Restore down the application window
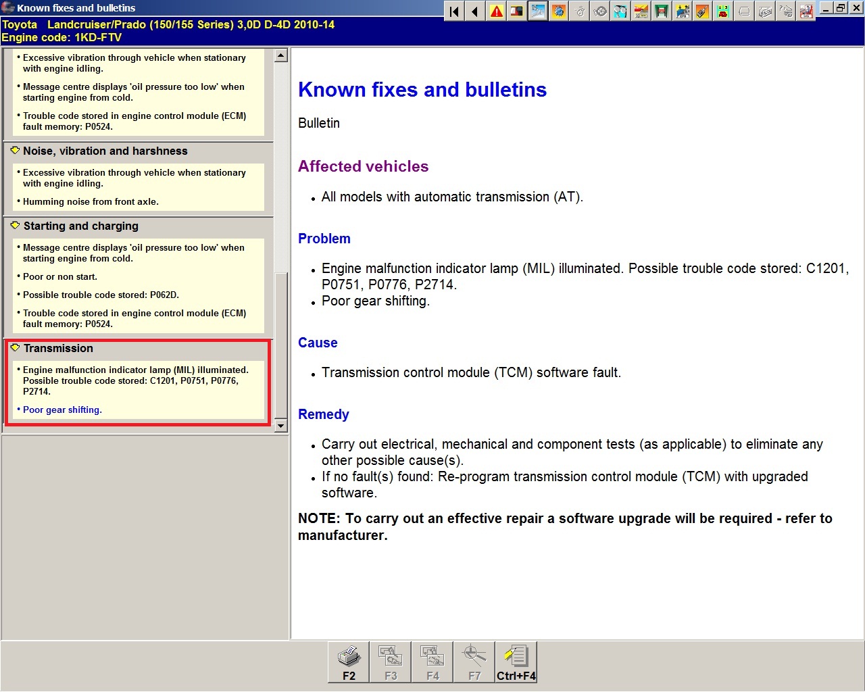865x692 pixels. (840, 8)
